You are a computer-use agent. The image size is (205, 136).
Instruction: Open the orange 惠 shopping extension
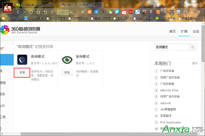90,12
